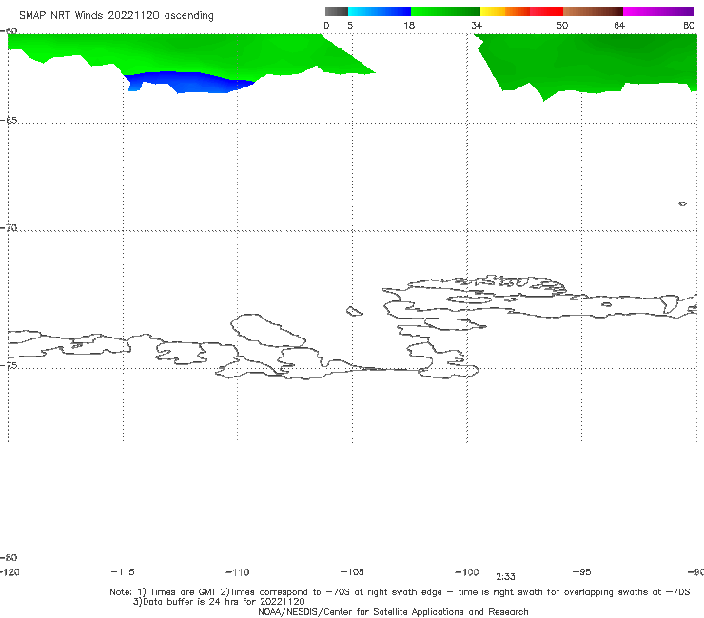Click the '-120' longitude label
This screenshot has height=618, width=704.
pos(10,571)
